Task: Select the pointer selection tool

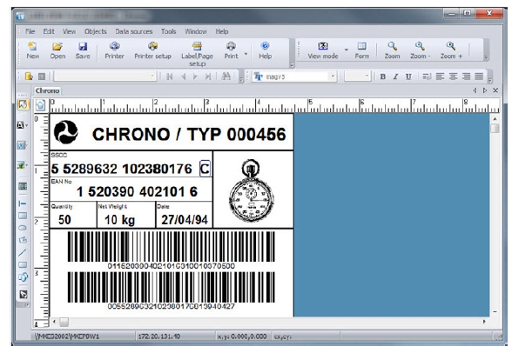Action: tap(23, 104)
